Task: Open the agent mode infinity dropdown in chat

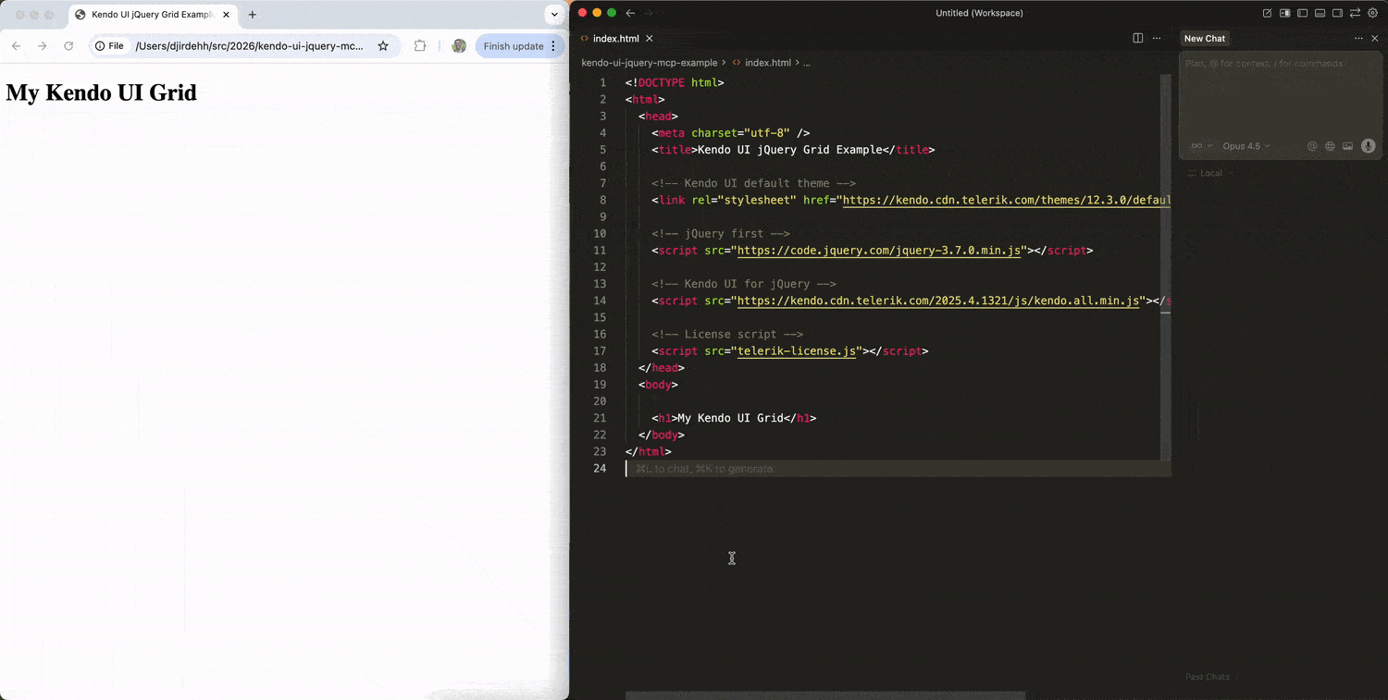Action: pyautogui.click(x=1198, y=145)
